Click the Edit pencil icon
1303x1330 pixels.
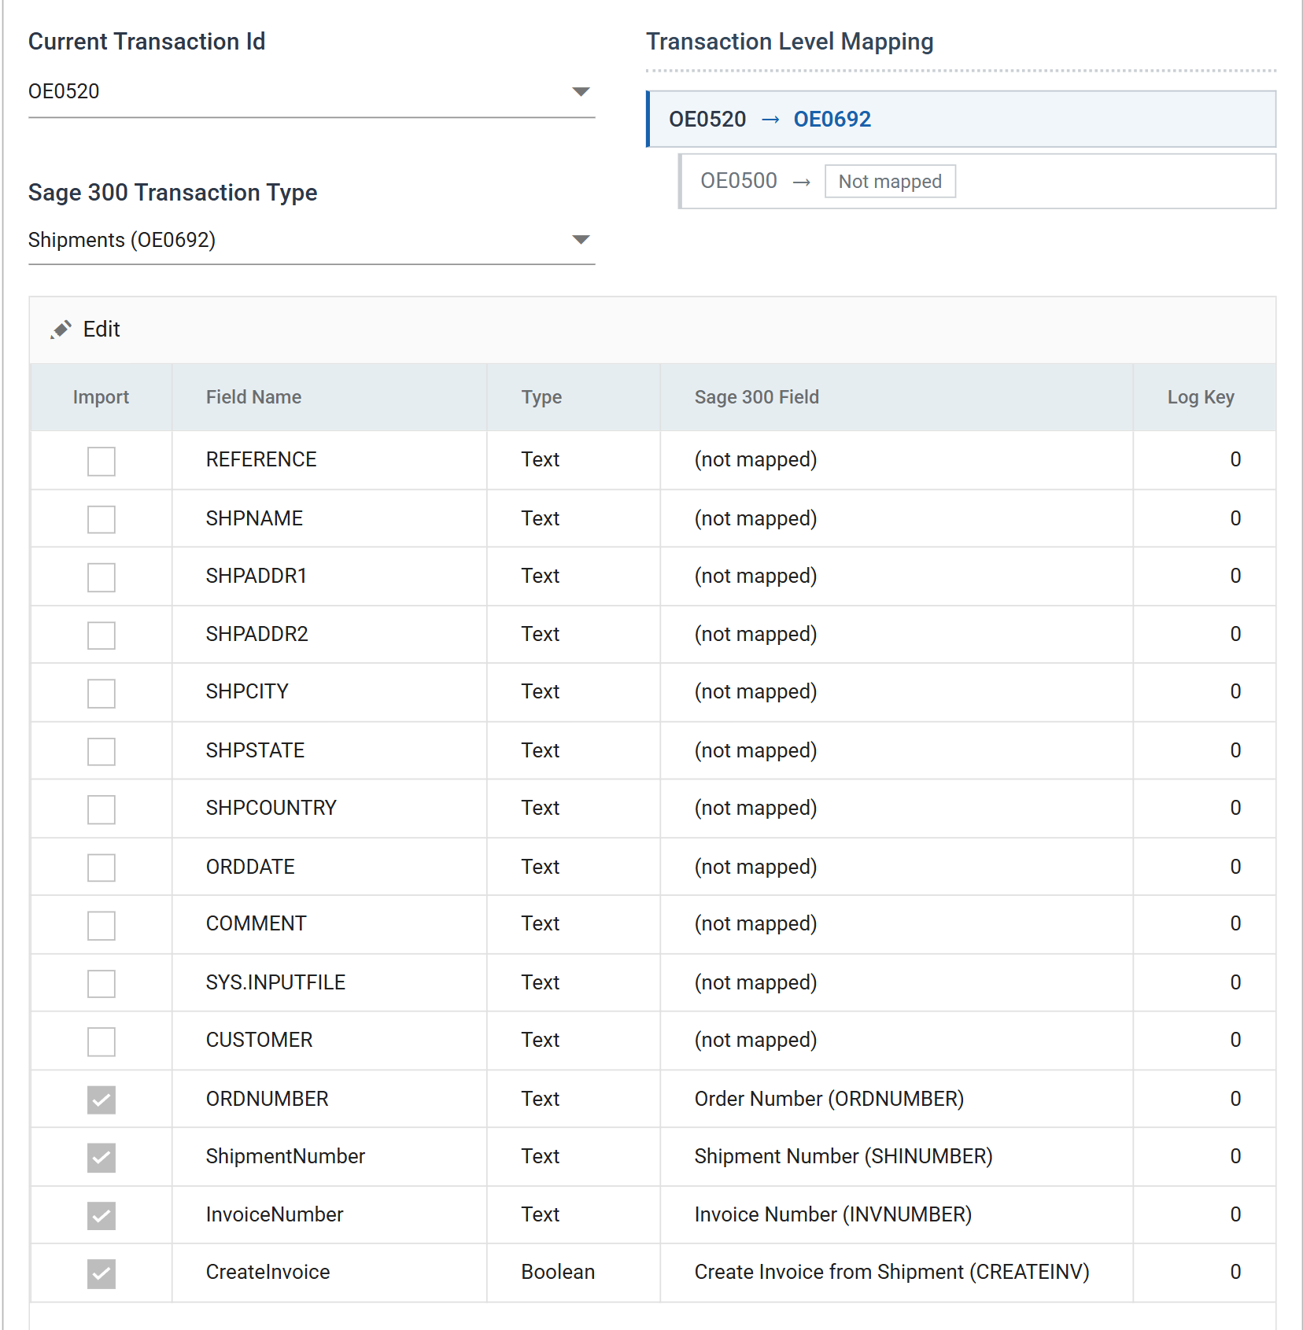[61, 330]
